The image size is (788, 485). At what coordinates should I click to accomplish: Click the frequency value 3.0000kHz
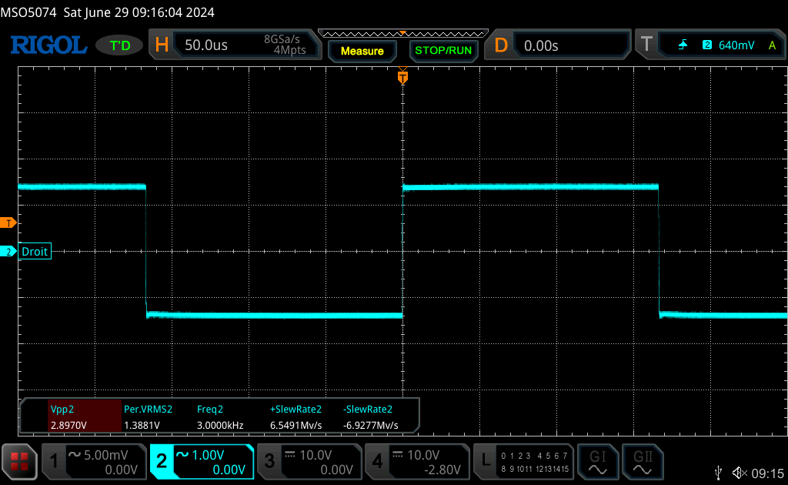click(x=220, y=425)
